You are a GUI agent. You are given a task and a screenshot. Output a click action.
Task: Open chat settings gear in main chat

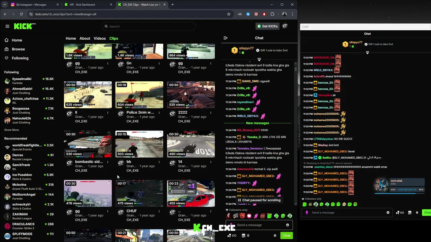click(275, 236)
